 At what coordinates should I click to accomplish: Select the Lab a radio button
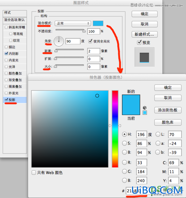158,143
